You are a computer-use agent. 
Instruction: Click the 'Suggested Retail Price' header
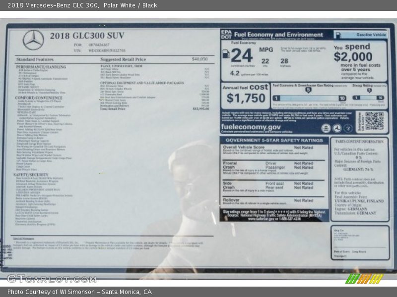point(123,59)
